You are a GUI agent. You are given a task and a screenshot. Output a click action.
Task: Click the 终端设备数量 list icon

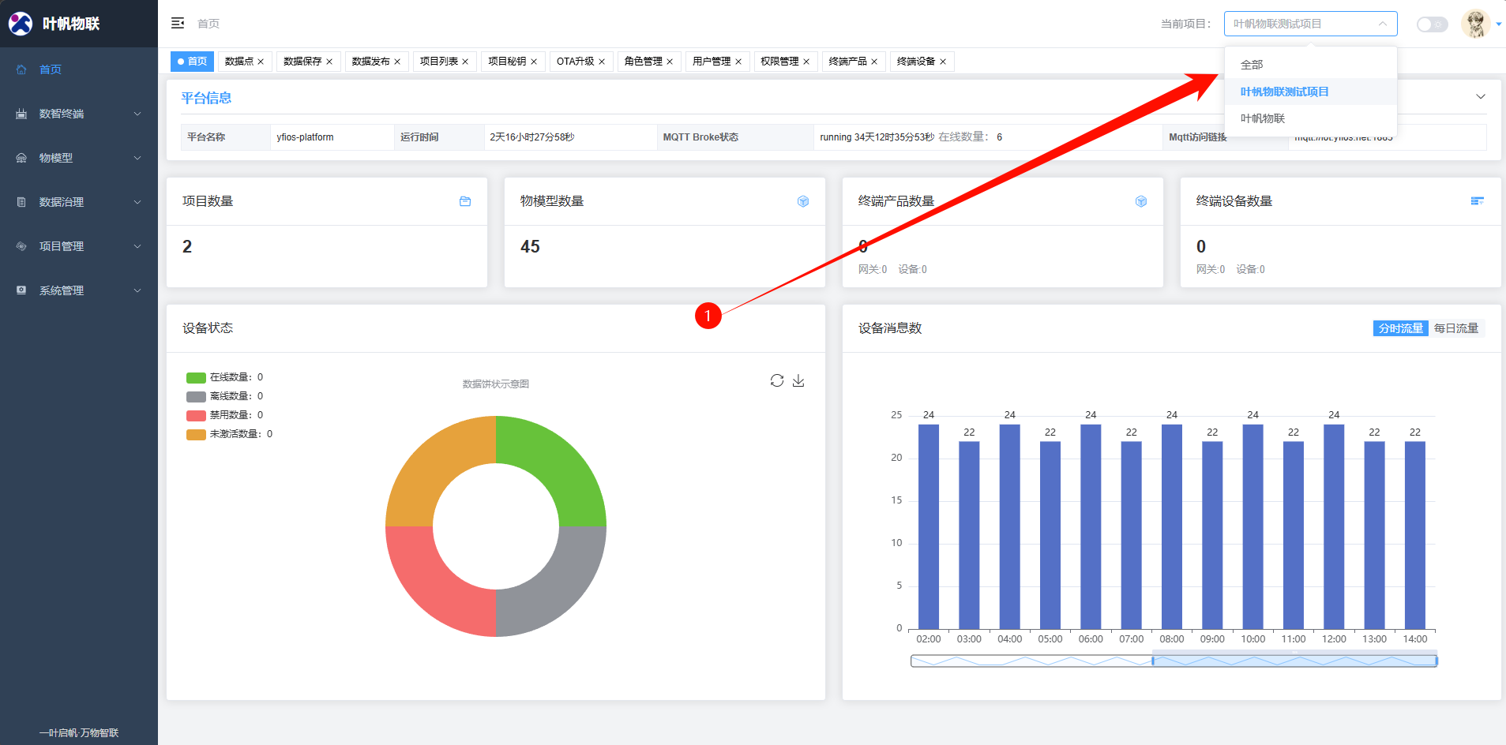click(1477, 201)
